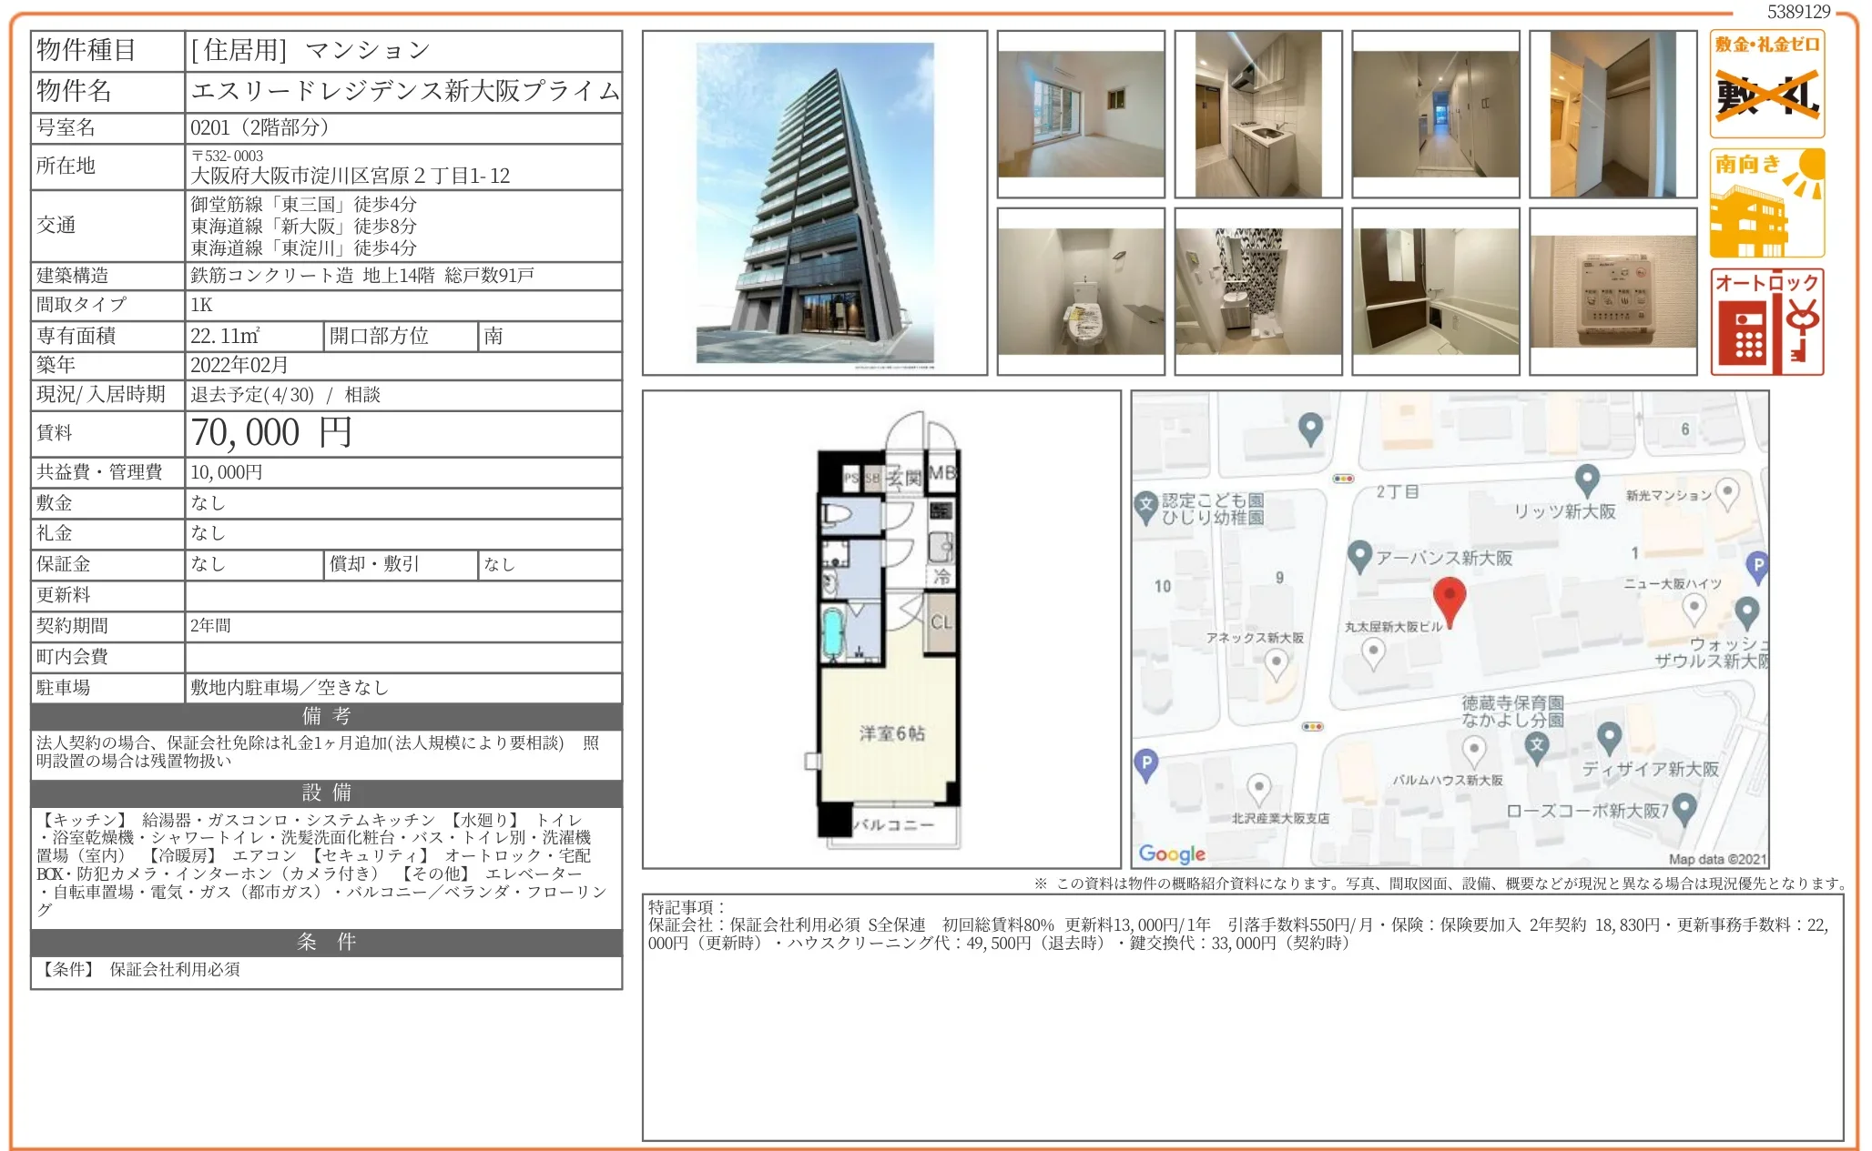Open the bathtub photo thumbnail

click(1435, 291)
